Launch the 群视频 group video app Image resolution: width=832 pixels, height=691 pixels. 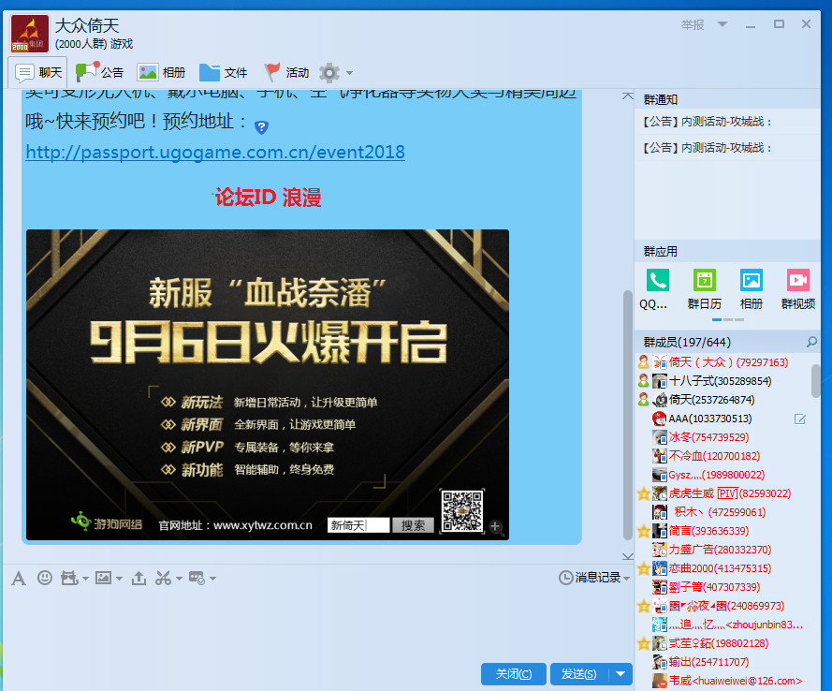[x=798, y=280]
